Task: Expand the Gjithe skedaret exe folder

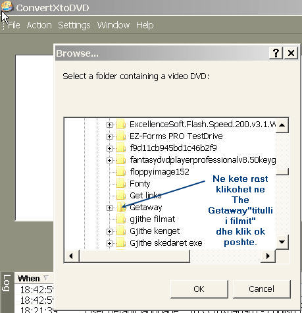Action: tap(109, 243)
